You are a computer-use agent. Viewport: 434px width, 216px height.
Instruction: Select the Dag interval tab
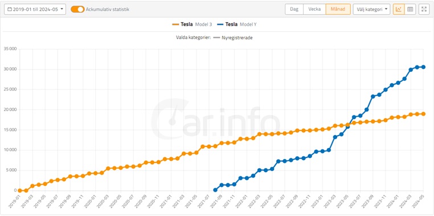pos(294,9)
